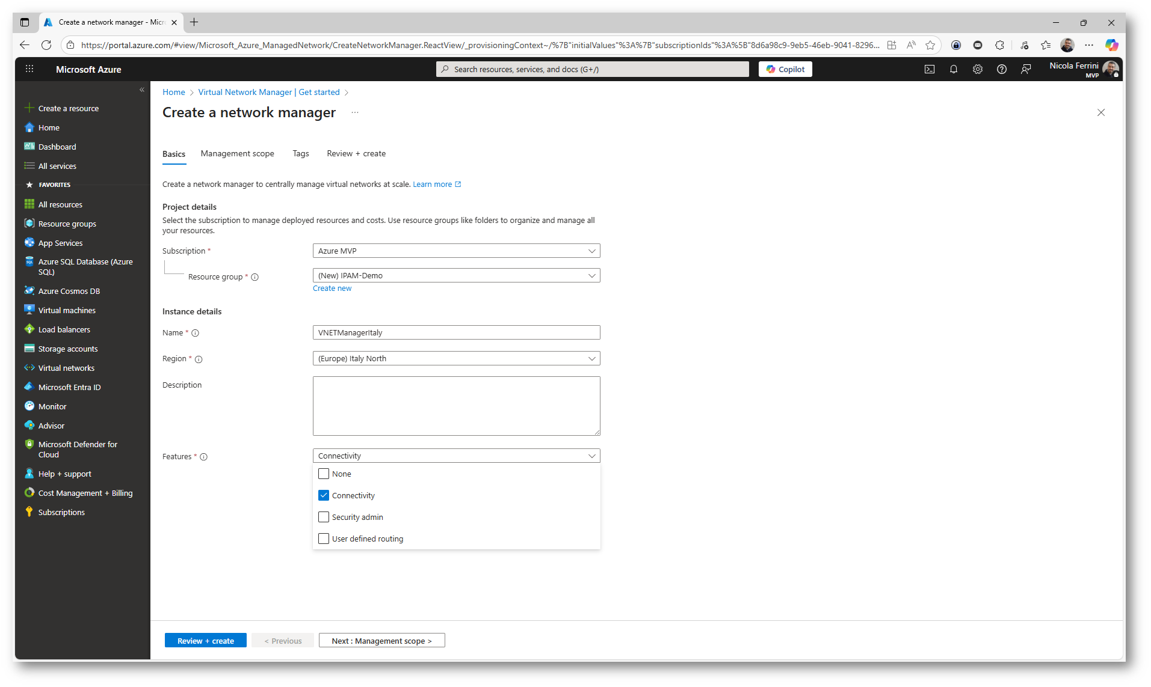
Task: Click inside the Description text box
Action: coord(455,406)
